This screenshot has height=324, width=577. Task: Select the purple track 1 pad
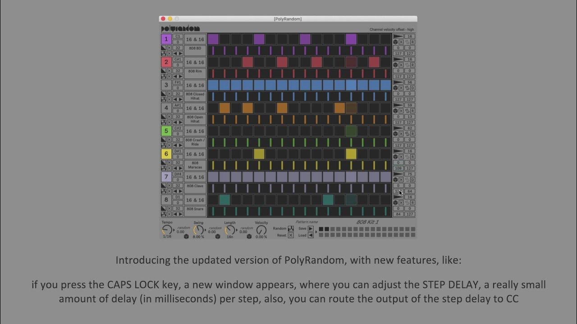pyautogui.click(x=166, y=39)
